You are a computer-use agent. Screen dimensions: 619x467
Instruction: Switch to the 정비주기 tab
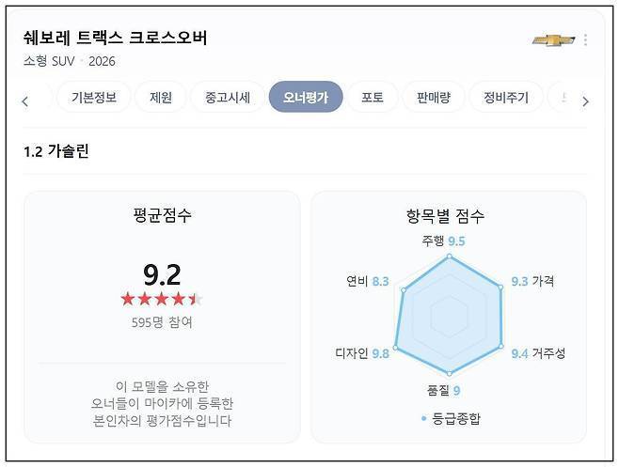point(506,97)
